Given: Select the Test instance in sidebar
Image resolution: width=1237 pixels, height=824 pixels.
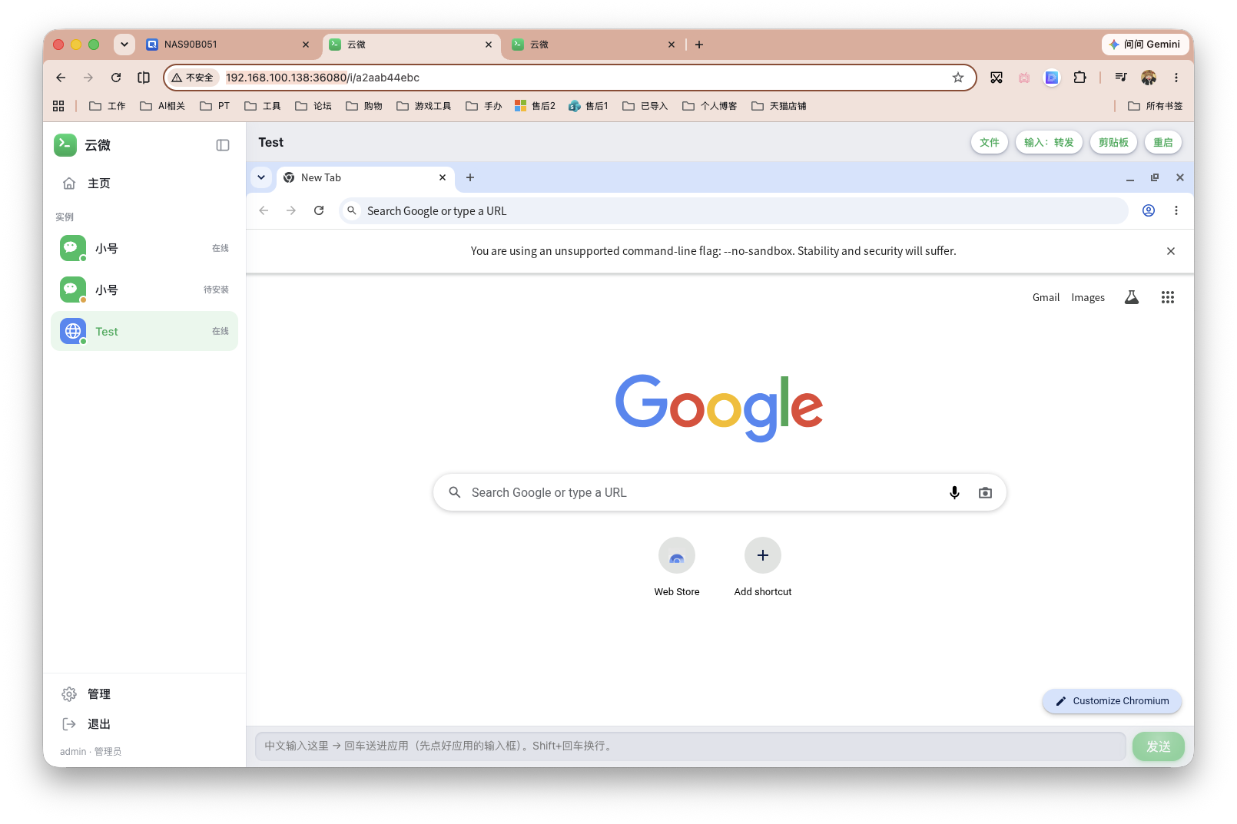Looking at the screenshot, I should click(x=144, y=331).
